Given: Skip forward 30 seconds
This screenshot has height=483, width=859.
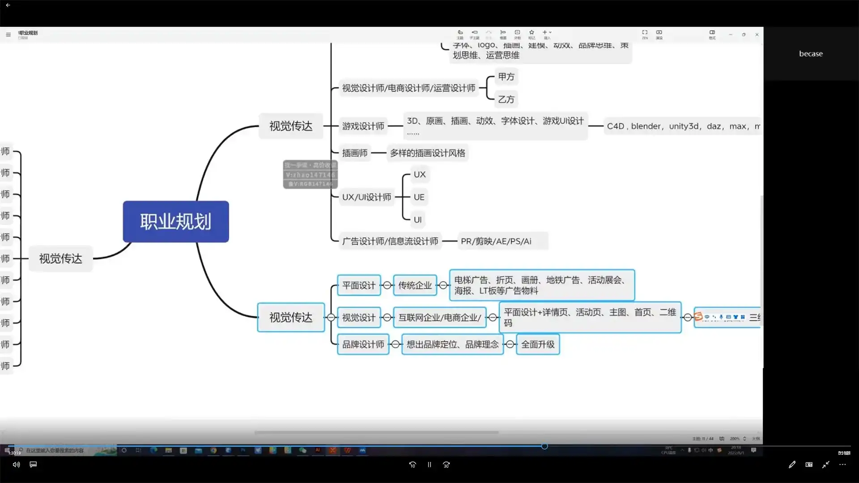Looking at the screenshot, I should coord(446,465).
